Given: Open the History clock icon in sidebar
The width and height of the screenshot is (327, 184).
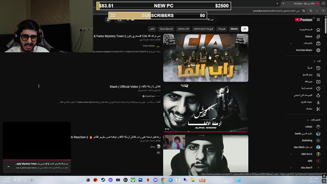Looking at the screenshot, I should tap(318, 68).
